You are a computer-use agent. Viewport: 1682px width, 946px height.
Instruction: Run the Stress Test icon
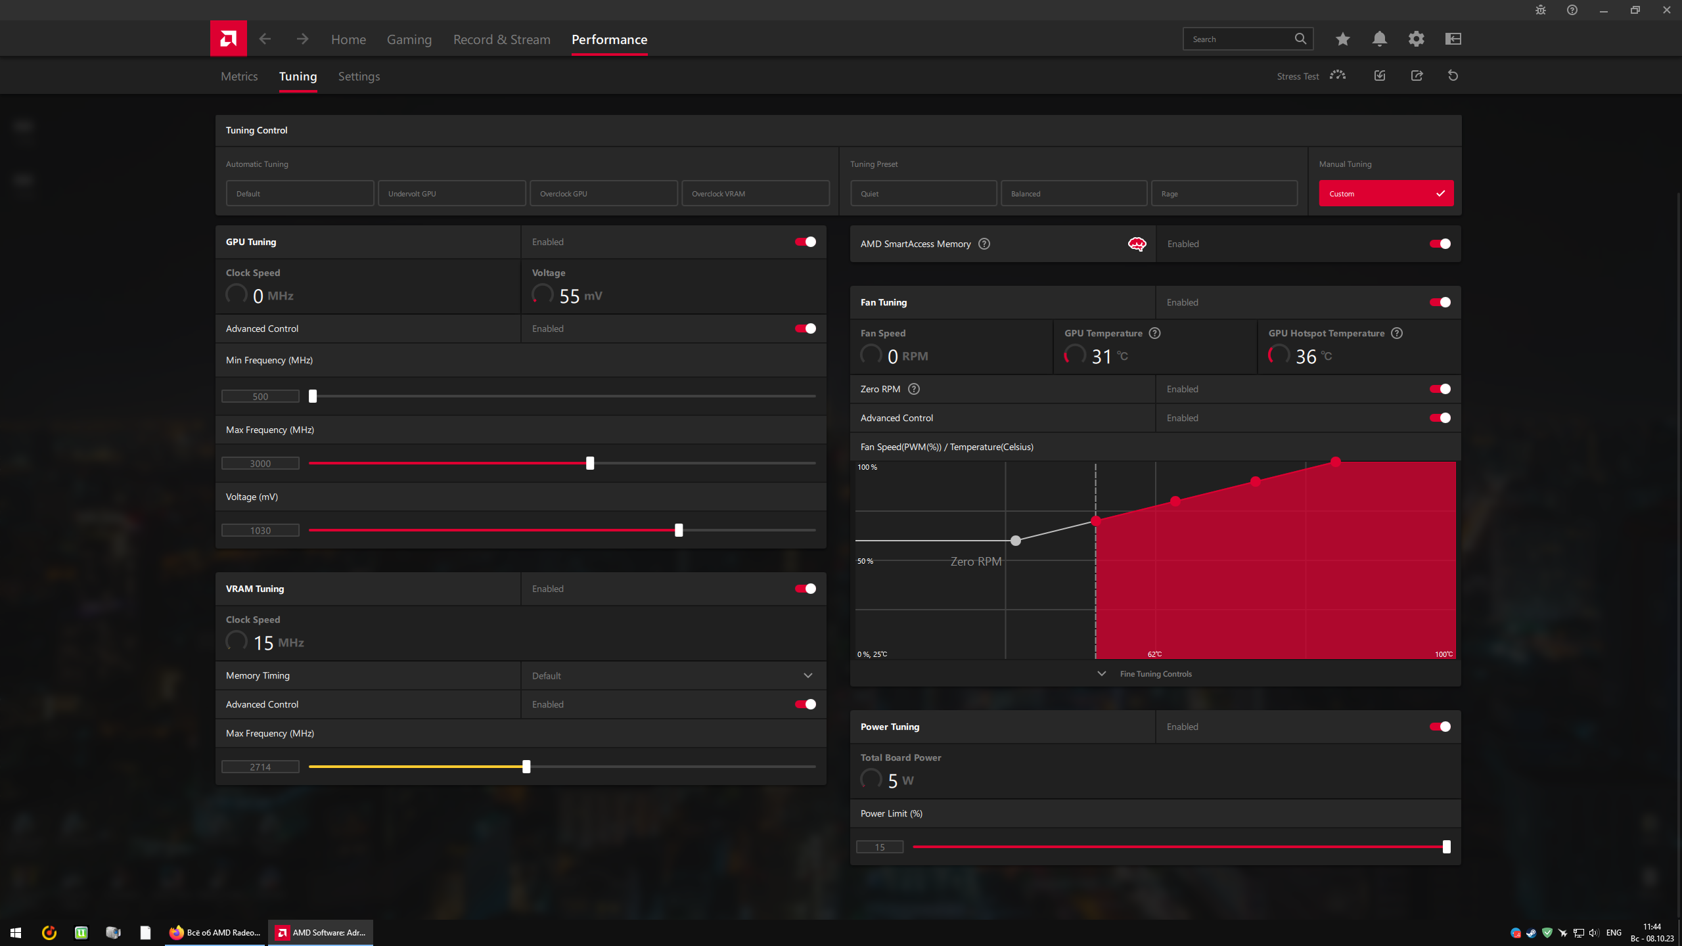click(x=1338, y=76)
